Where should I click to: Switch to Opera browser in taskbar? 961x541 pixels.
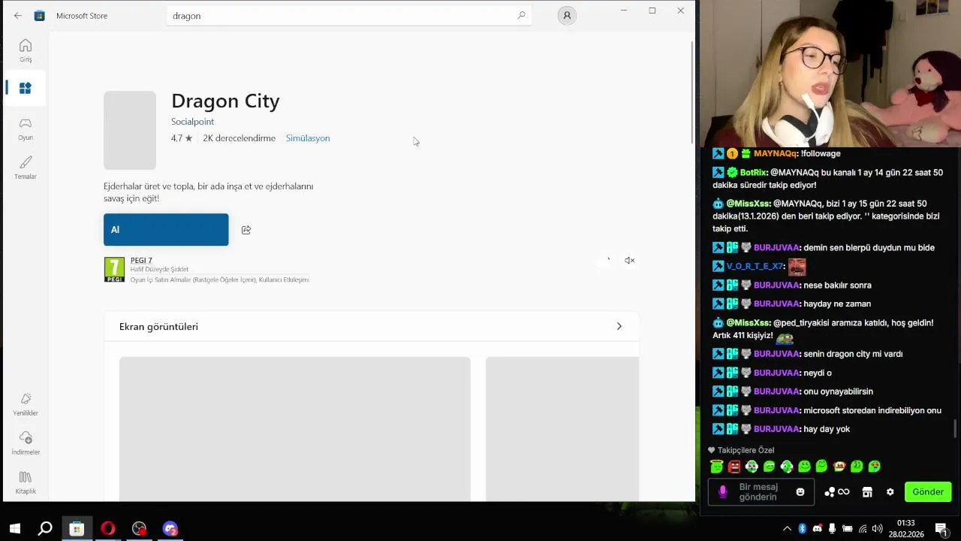[x=108, y=529]
